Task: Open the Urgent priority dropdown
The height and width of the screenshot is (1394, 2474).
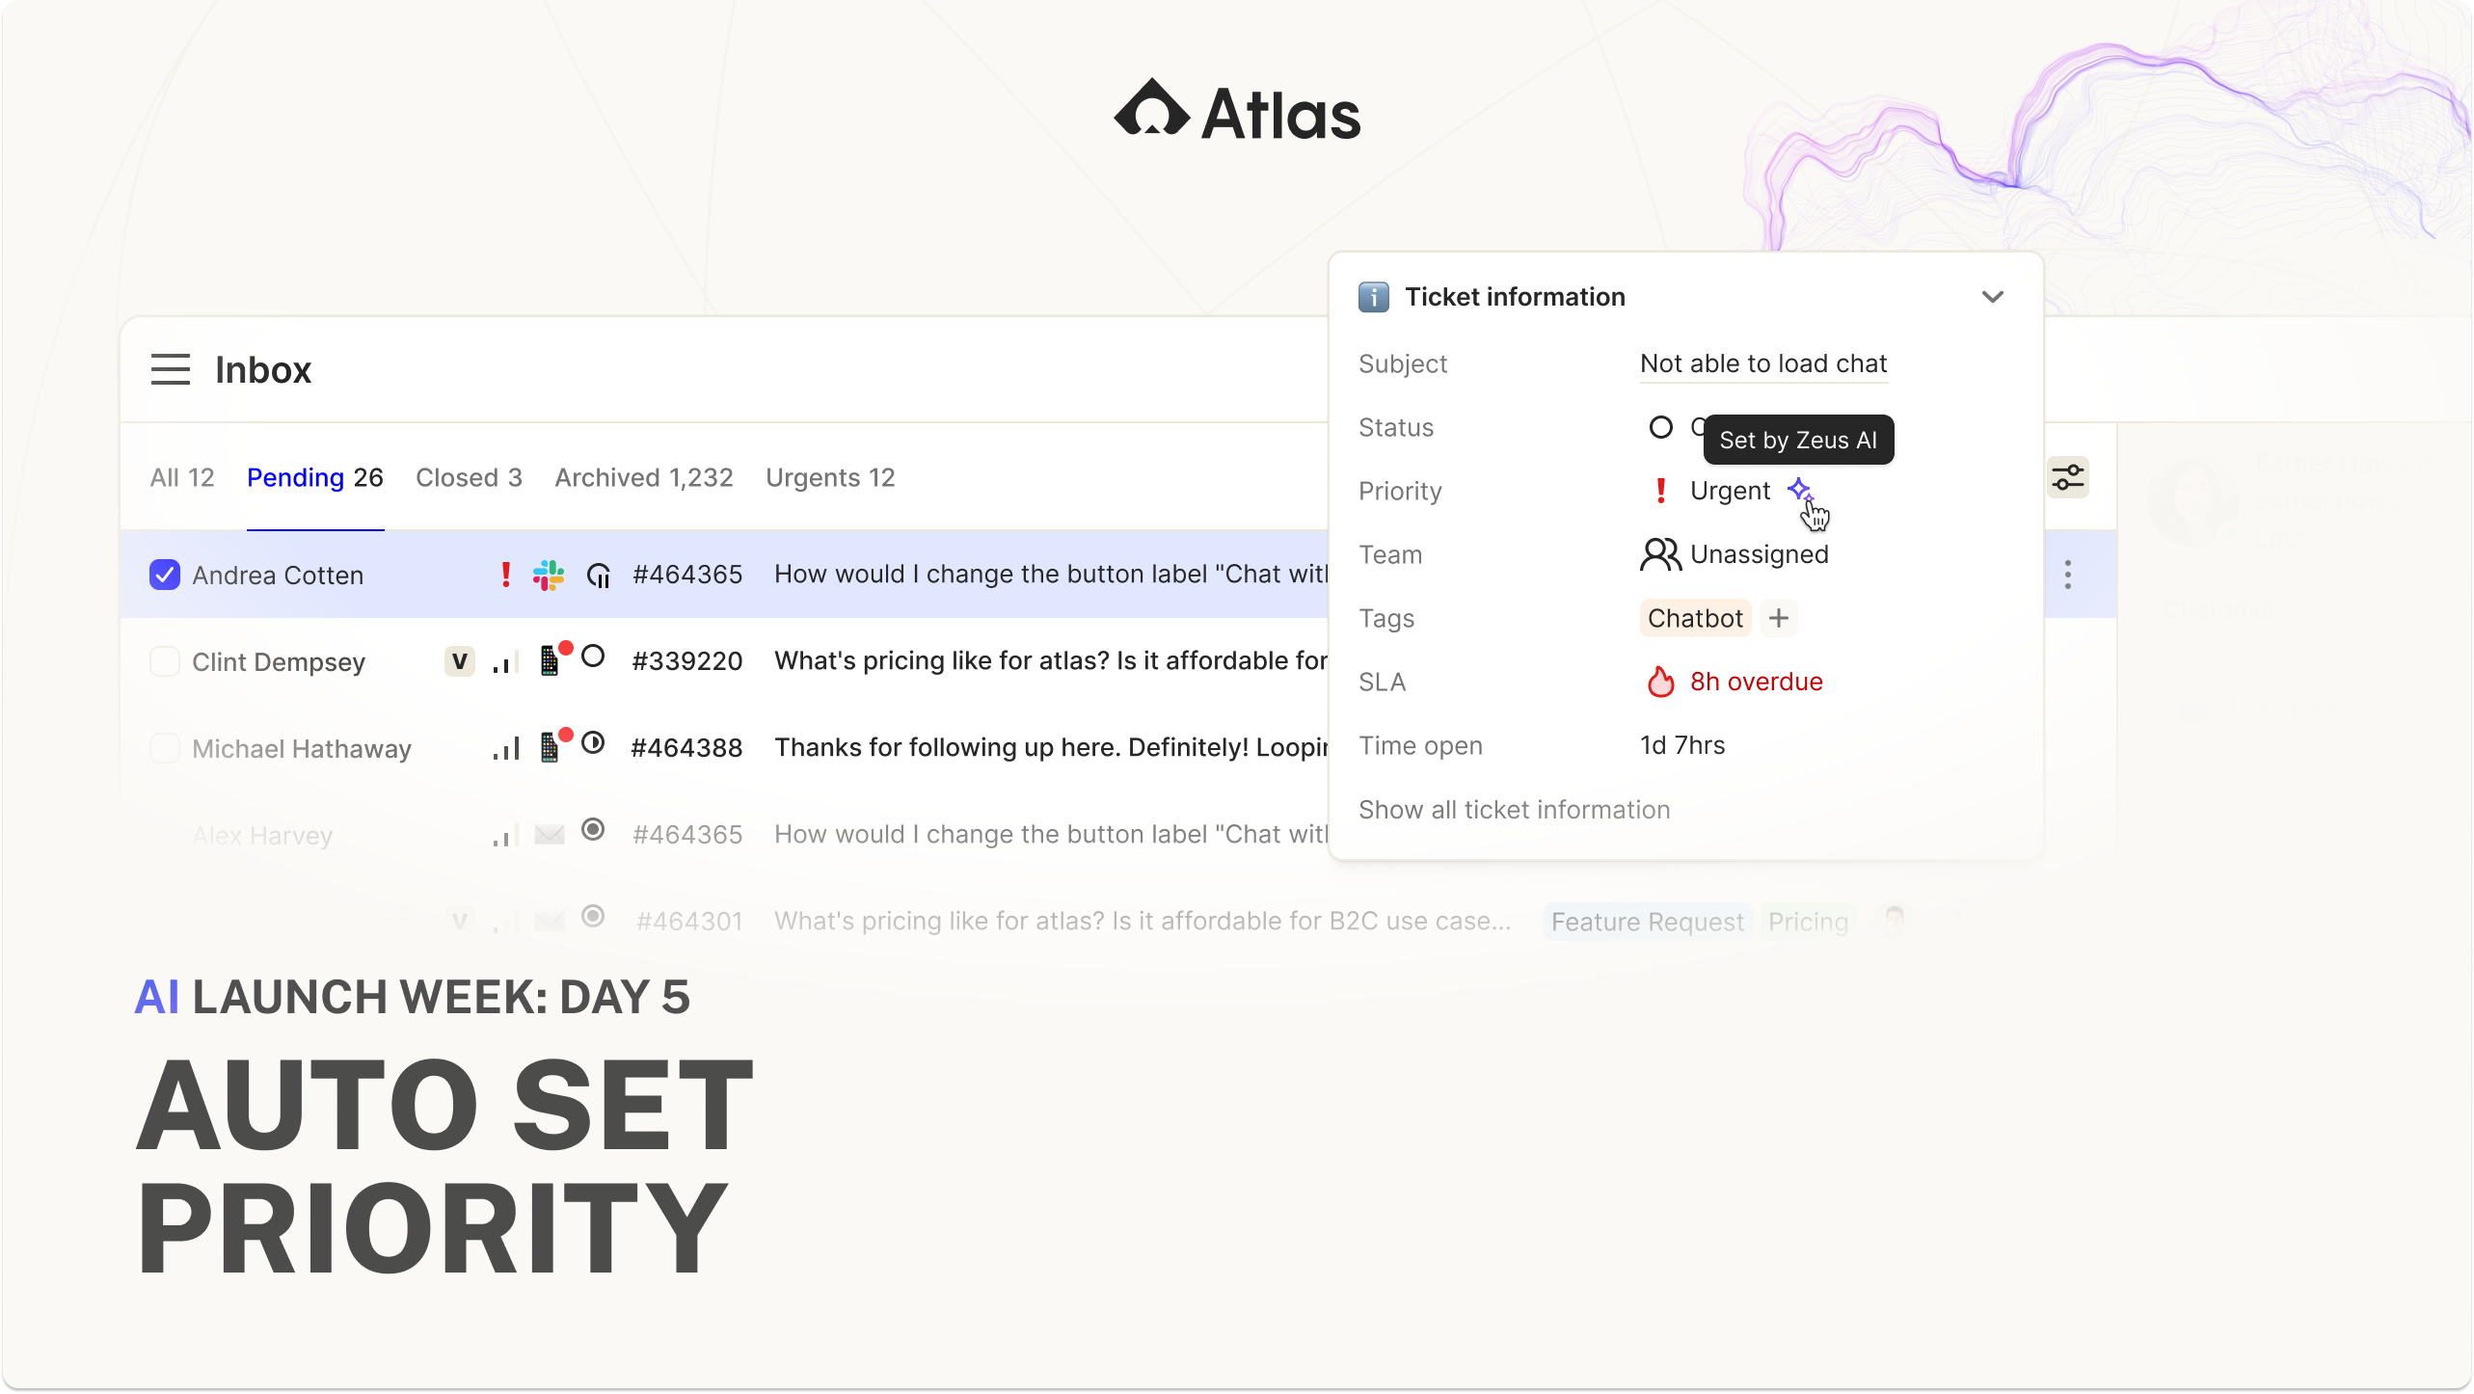Action: [x=1729, y=491]
